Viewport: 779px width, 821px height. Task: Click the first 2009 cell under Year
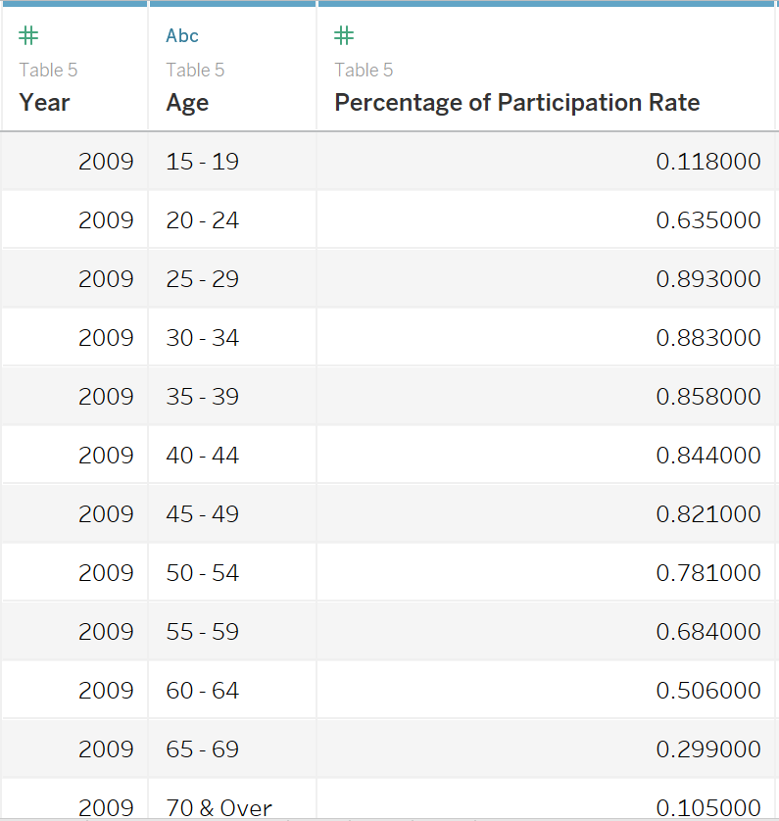coord(106,161)
